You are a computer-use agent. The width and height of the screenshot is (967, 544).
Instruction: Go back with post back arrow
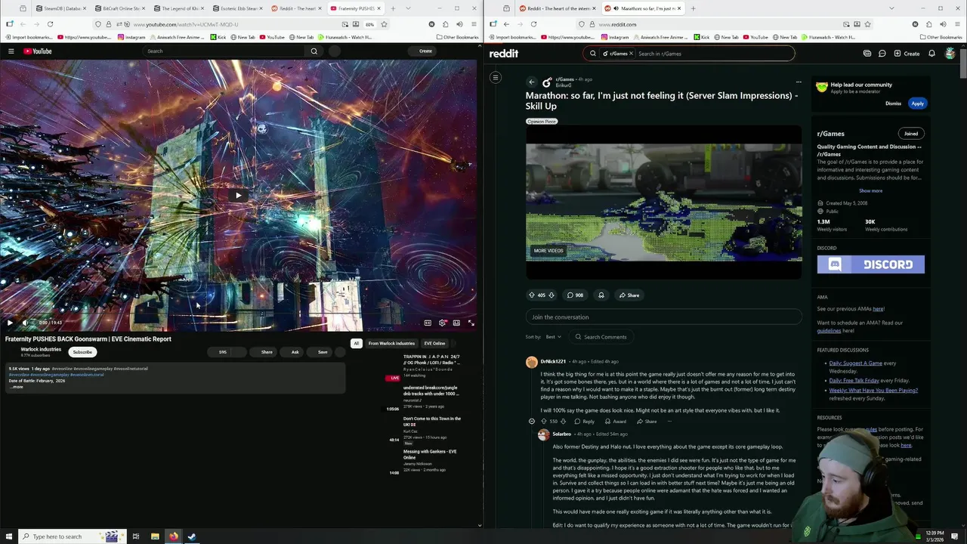pos(532,82)
